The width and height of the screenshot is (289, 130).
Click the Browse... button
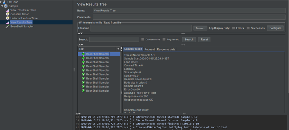tap(201, 28)
